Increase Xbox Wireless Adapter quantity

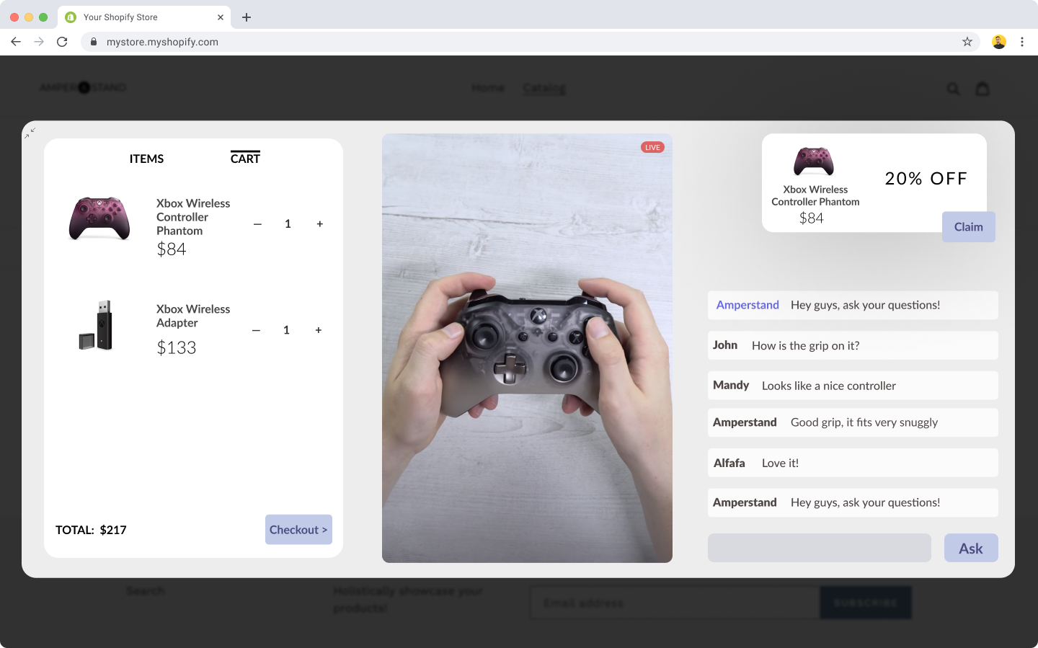(318, 330)
